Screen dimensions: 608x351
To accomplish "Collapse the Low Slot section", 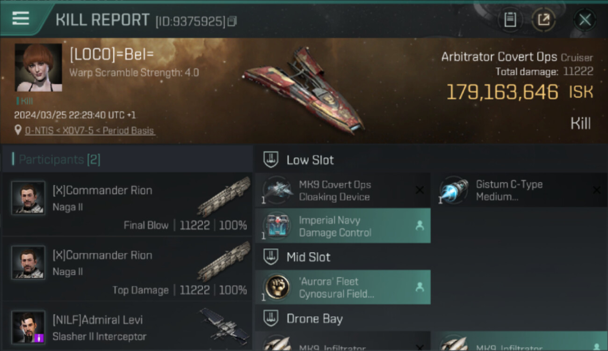I will click(x=270, y=160).
